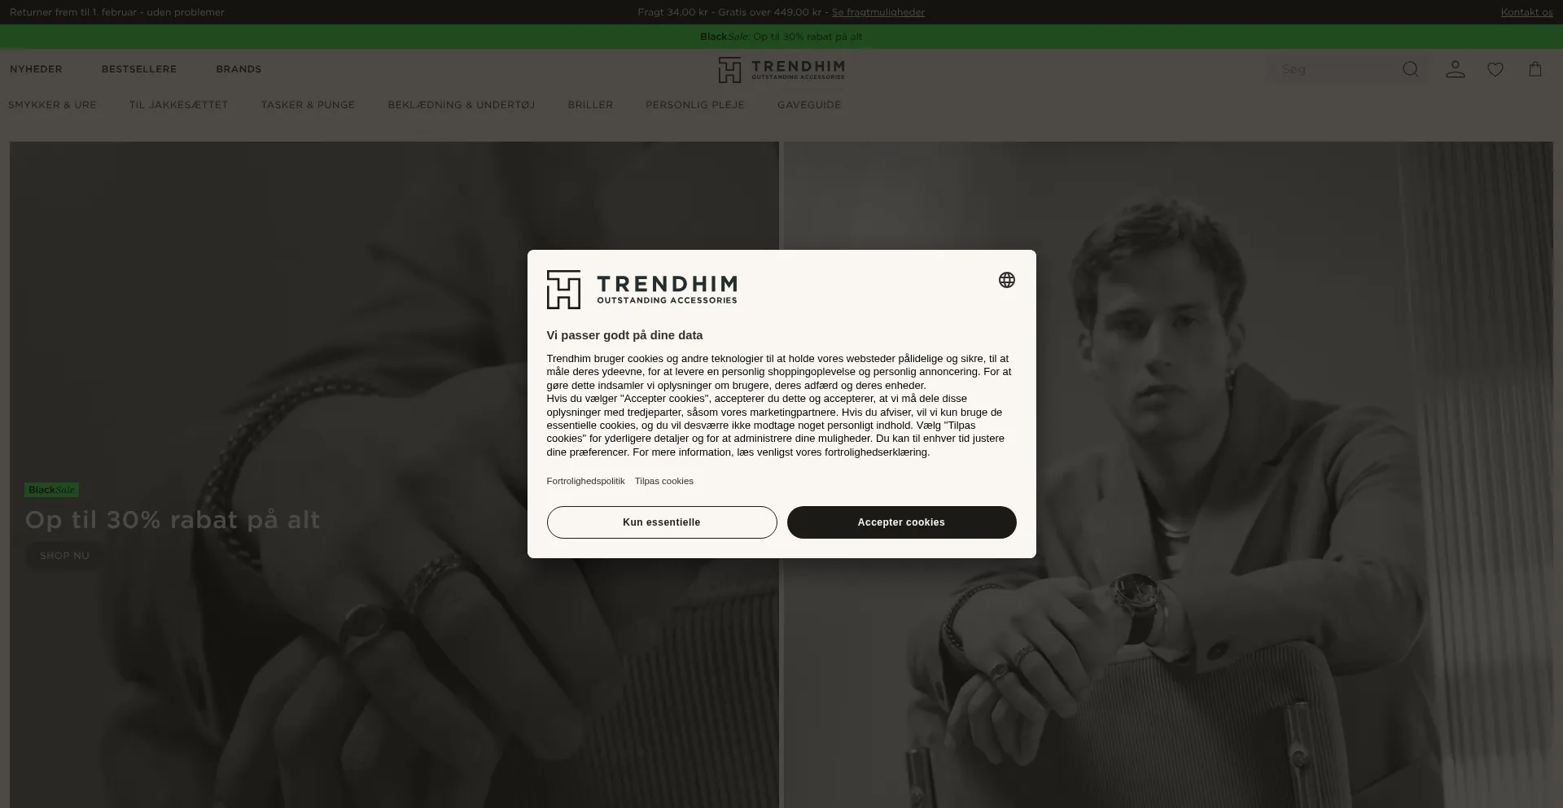Open Se fragtmuligheder link

click(878, 12)
